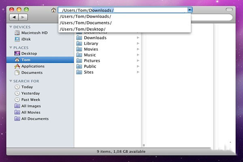This screenshot has height=162, width=243.
Task: Click the Documents icon in sidebar
Action: [x=17, y=72]
